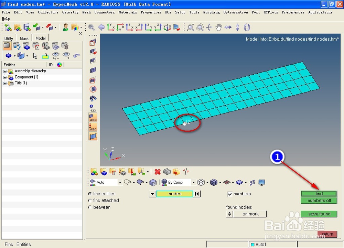Click the circle zoom icon

(x=200, y=28)
